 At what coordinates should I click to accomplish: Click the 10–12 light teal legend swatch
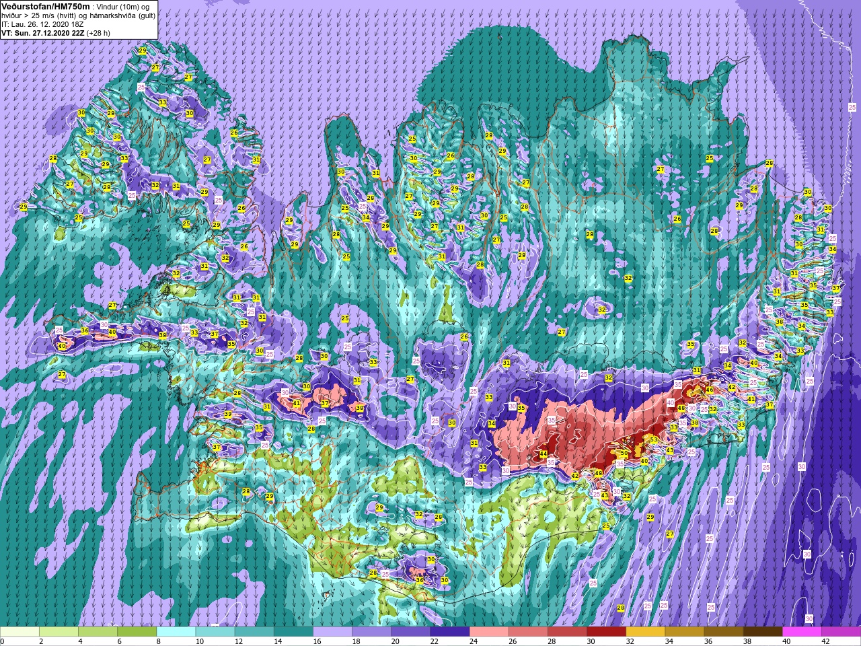[x=215, y=633]
